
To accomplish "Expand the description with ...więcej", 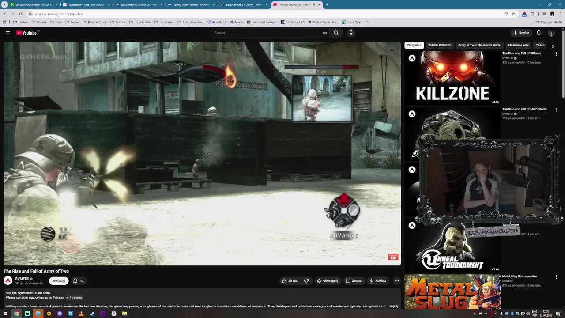I will (393, 306).
